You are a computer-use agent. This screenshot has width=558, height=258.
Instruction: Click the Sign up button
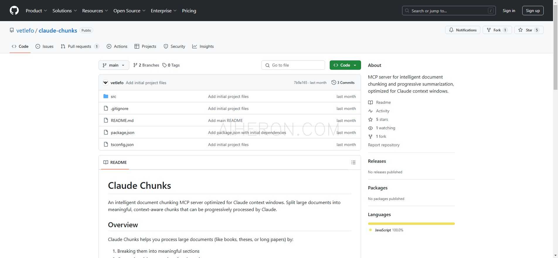tap(533, 11)
